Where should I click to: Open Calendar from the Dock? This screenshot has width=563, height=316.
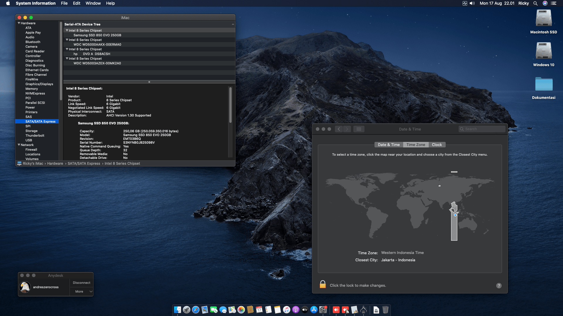(x=259, y=310)
